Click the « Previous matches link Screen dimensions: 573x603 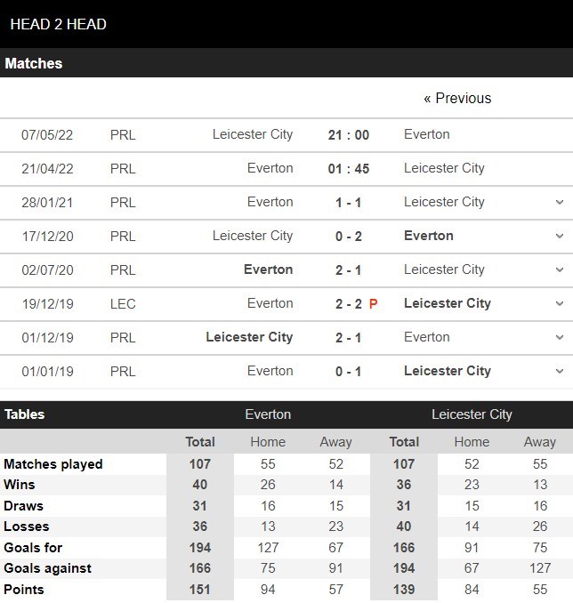pos(457,98)
